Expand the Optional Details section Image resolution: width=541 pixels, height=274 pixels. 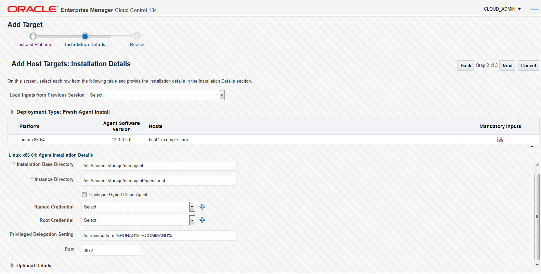tap(12, 265)
